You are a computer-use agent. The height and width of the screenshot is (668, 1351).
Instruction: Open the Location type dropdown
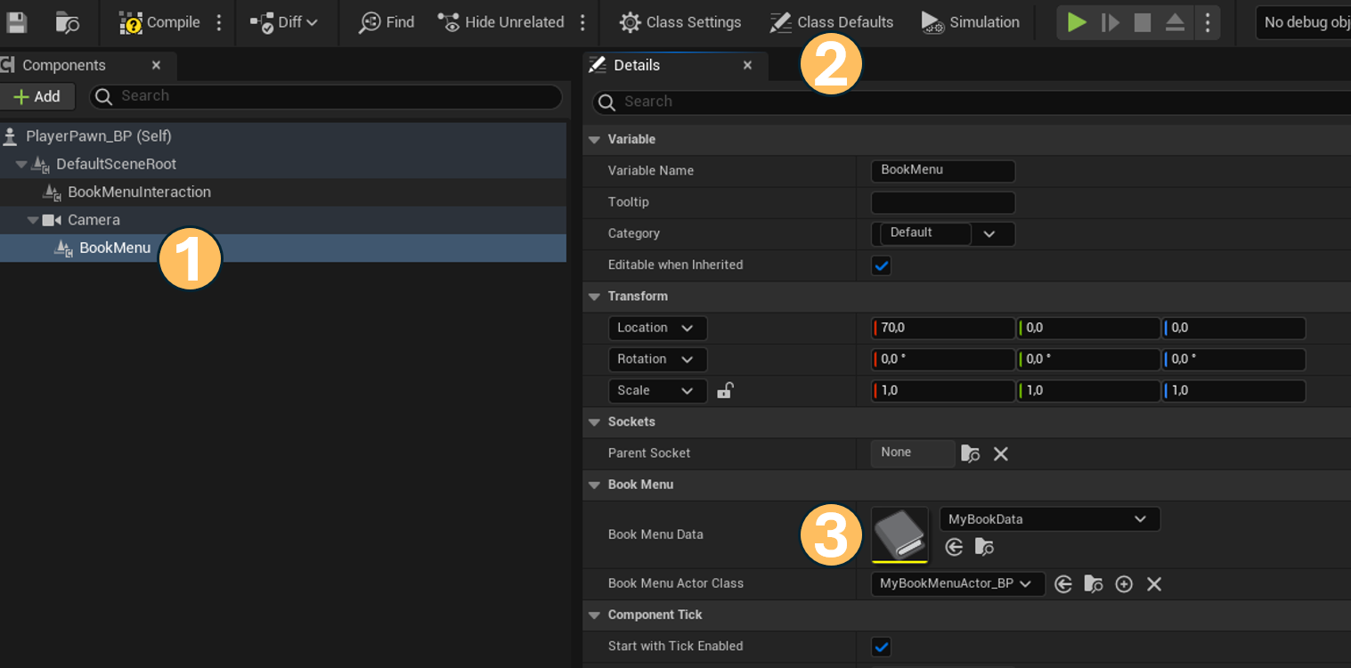tap(657, 328)
